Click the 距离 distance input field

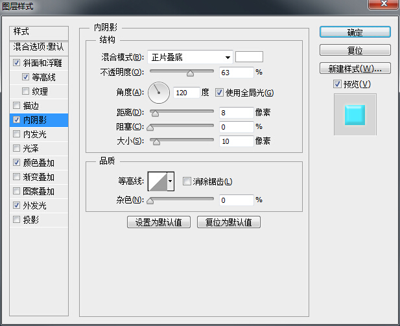(x=236, y=113)
